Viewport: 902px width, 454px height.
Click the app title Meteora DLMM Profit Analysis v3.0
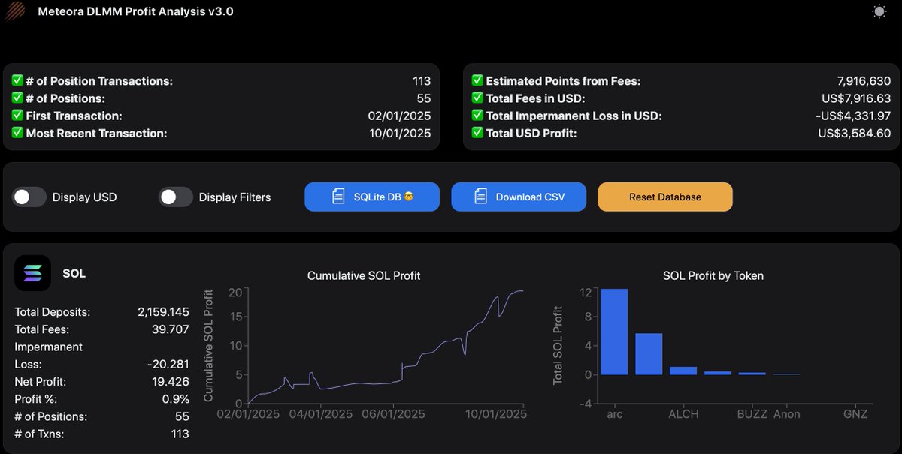pos(136,11)
